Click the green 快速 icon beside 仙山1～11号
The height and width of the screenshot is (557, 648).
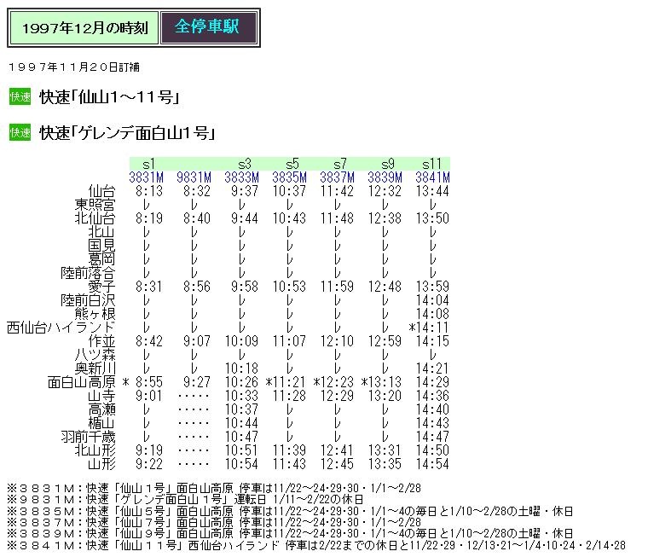[20, 96]
